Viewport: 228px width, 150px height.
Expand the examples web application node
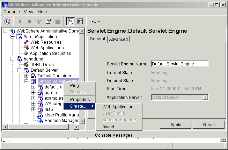coord(33,98)
